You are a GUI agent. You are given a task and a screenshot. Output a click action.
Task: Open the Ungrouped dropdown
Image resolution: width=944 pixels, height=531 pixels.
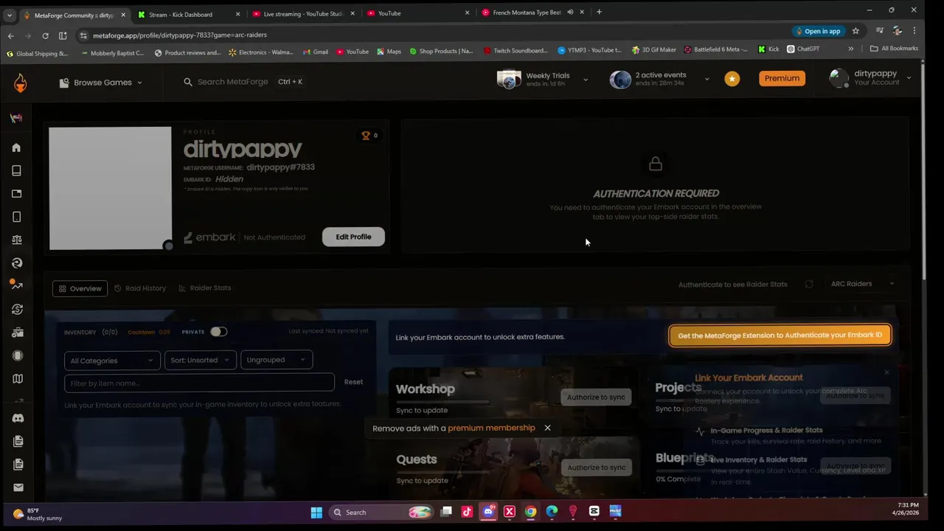point(277,360)
